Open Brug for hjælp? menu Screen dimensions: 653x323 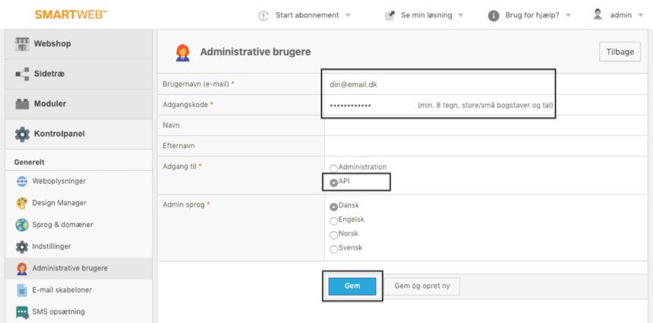coord(529,16)
